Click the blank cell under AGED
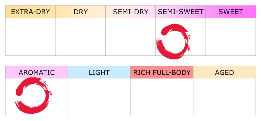The width and height of the screenshot is (261, 121). tap(224, 97)
